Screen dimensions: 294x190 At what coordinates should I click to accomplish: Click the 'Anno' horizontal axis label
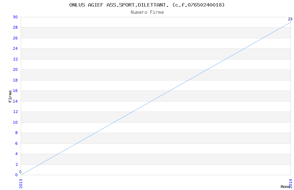pyautogui.click(x=285, y=187)
